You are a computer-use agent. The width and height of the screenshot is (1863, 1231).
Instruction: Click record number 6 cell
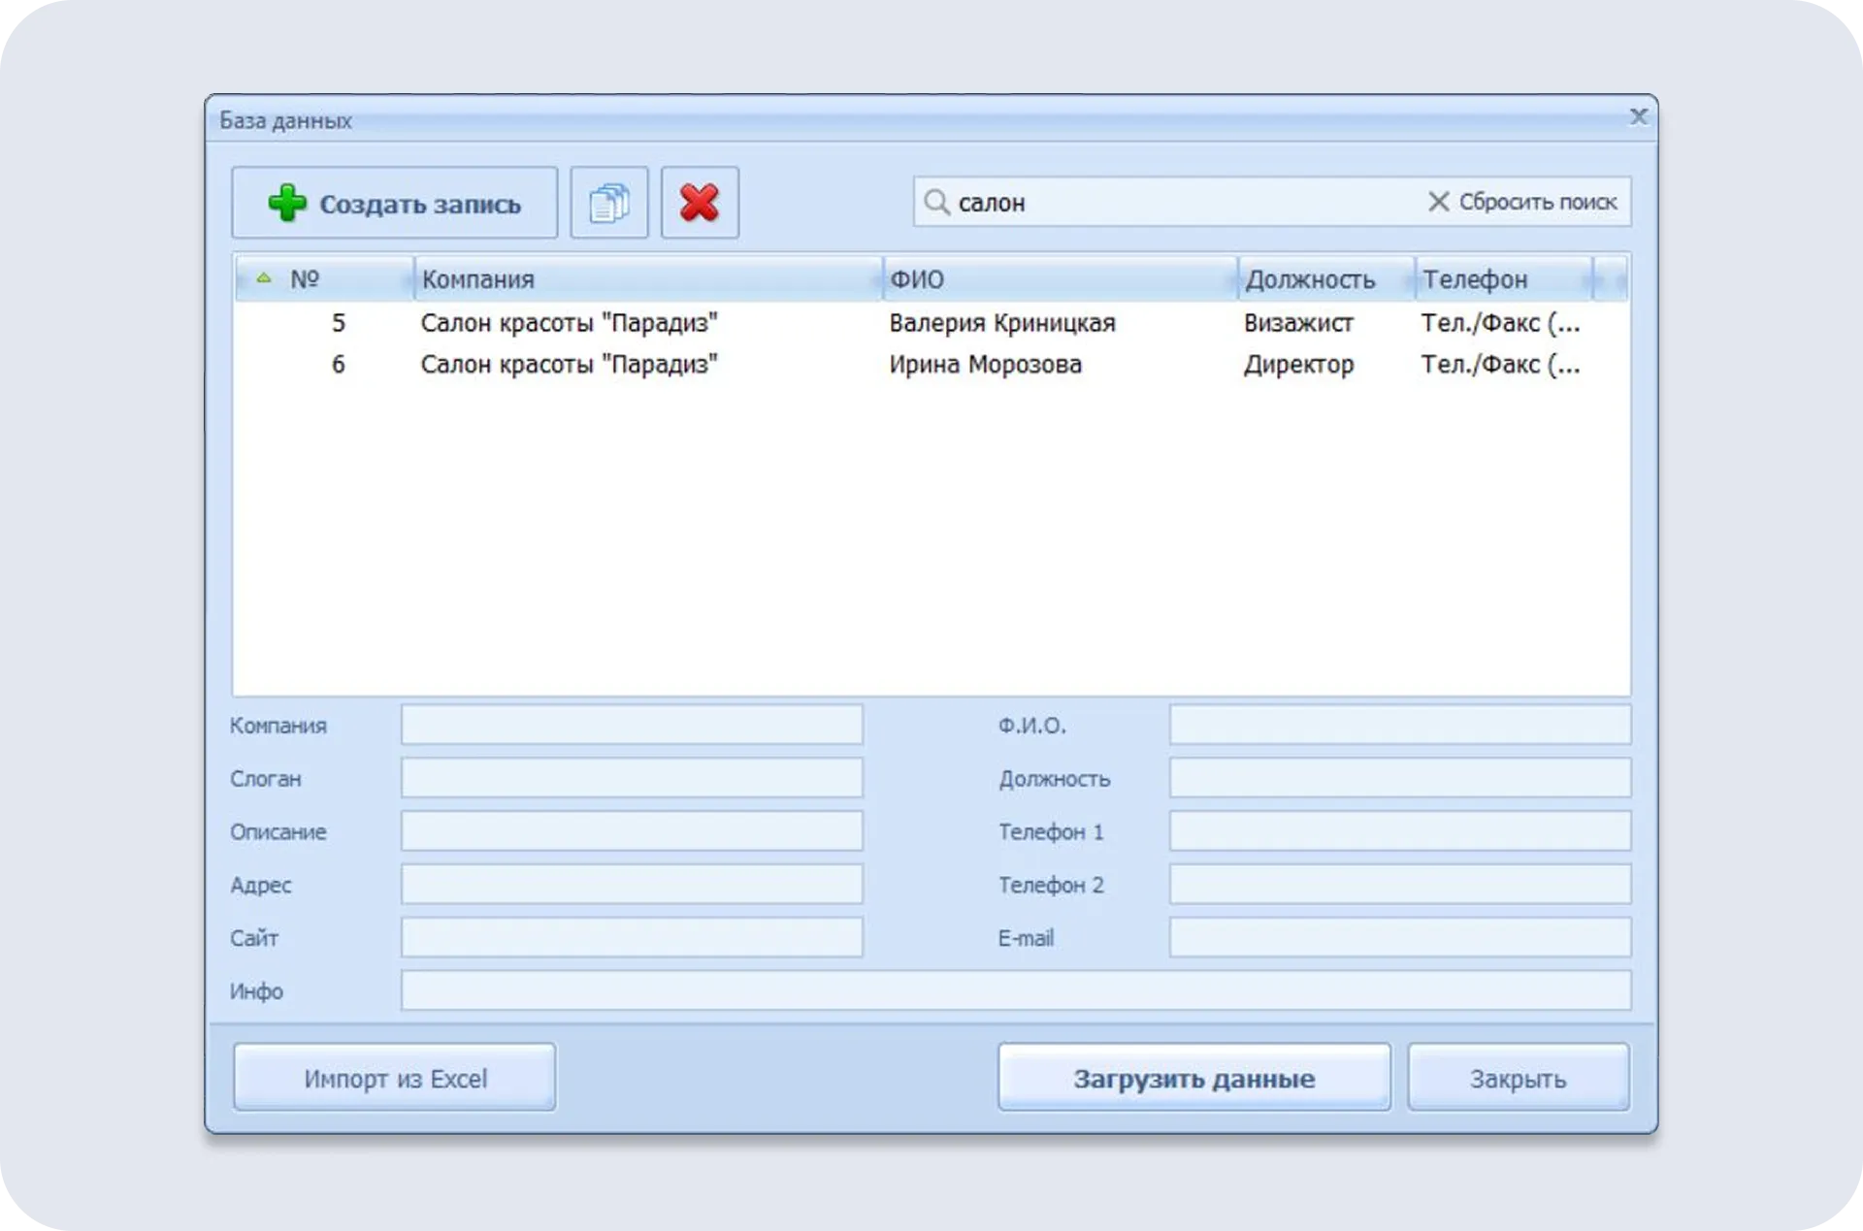[x=338, y=365]
